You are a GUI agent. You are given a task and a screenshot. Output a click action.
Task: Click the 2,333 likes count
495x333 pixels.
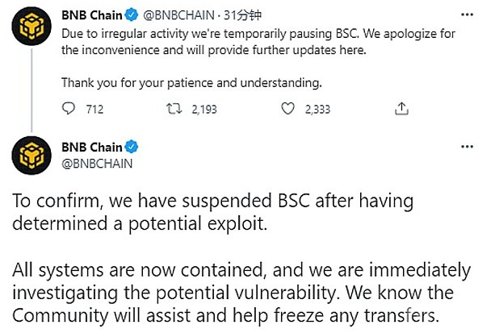click(317, 110)
